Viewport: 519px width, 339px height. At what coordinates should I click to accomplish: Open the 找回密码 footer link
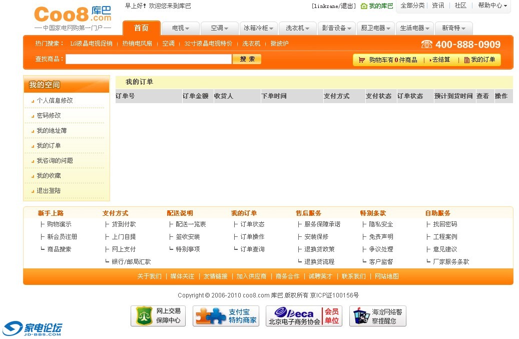445,224
